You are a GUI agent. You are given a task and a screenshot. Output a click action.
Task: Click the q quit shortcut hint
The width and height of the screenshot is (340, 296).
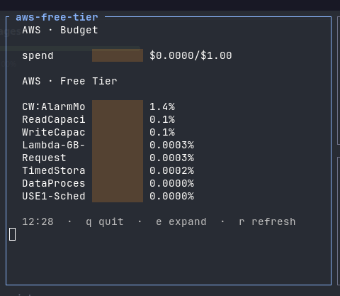pyautogui.click(x=105, y=222)
